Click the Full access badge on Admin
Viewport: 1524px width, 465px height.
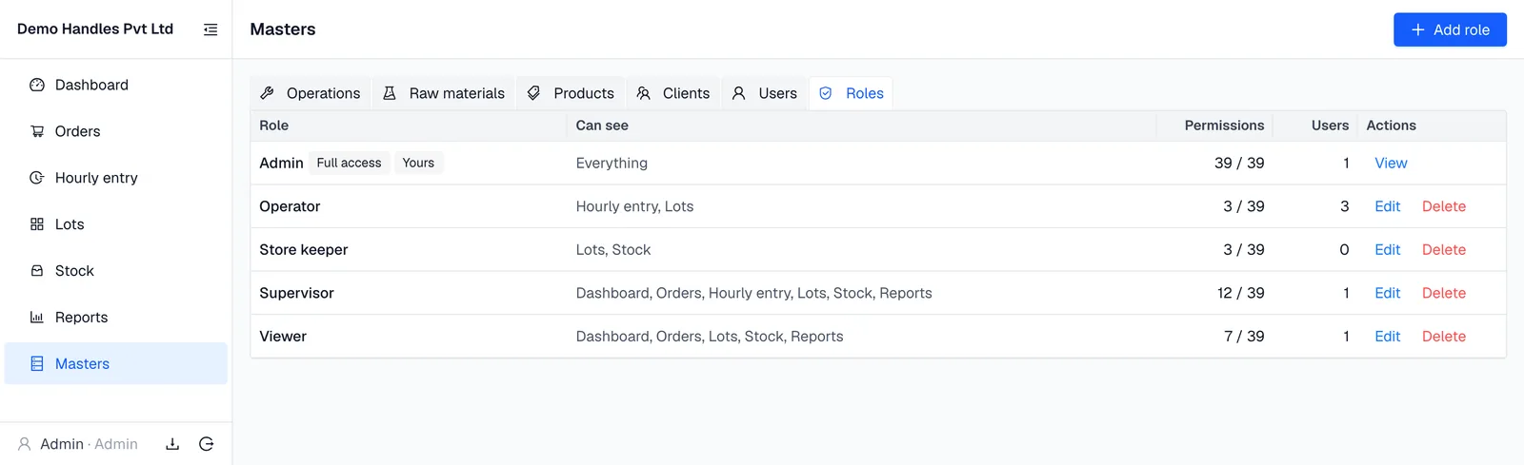pos(349,163)
